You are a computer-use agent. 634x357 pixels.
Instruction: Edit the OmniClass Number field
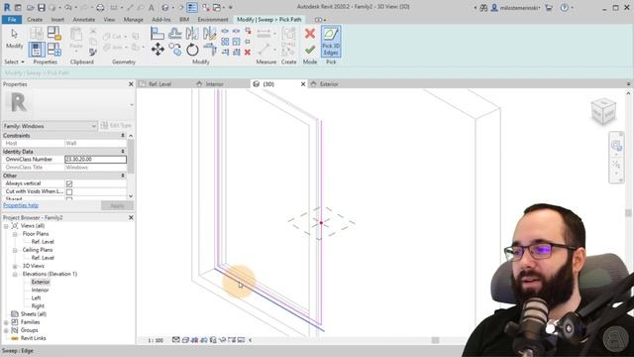(95, 160)
